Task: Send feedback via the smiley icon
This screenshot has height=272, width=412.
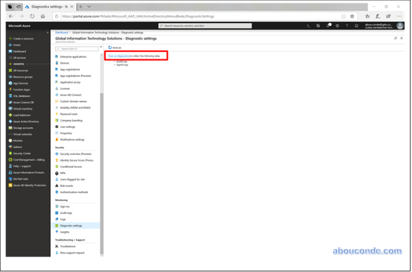Action: pos(357,25)
